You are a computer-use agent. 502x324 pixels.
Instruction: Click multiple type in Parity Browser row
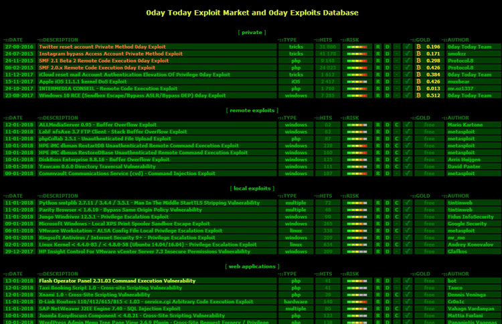click(296, 210)
